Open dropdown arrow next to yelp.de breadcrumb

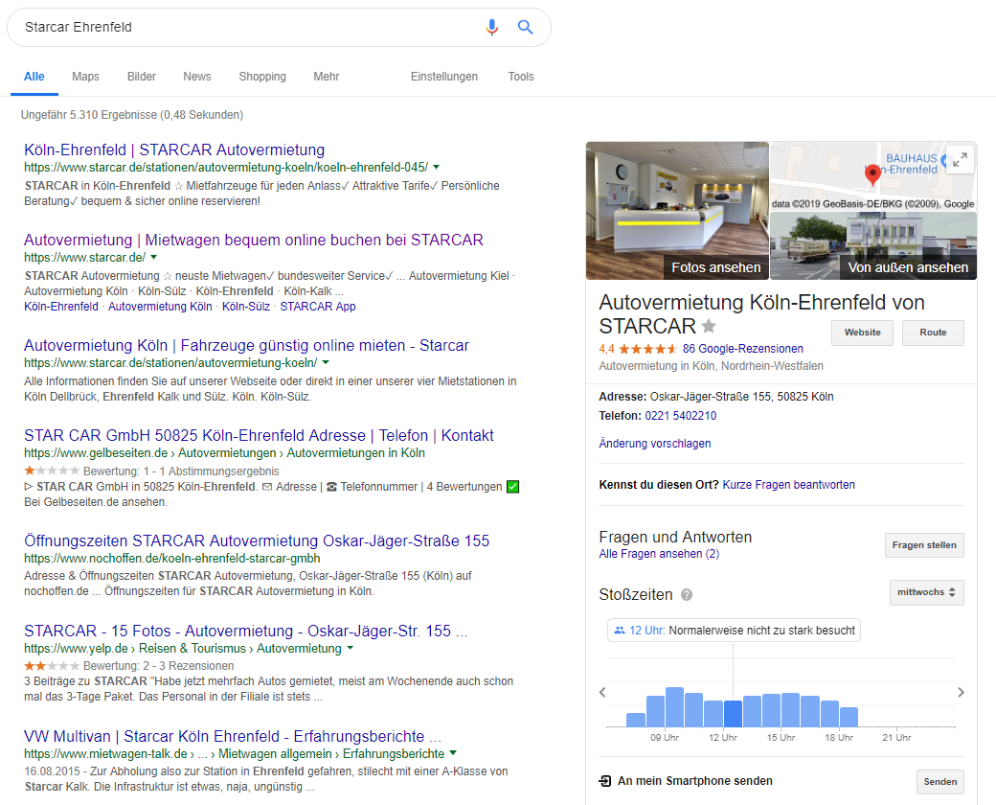350,648
